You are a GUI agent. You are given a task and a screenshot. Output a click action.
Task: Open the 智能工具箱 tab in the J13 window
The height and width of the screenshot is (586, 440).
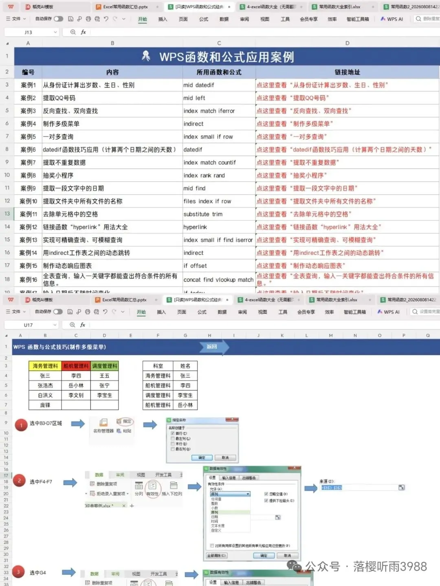[x=358, y=19]
